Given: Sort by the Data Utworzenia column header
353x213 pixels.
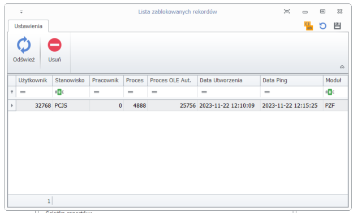Looking at the screenshot, I should coord(229,81).
